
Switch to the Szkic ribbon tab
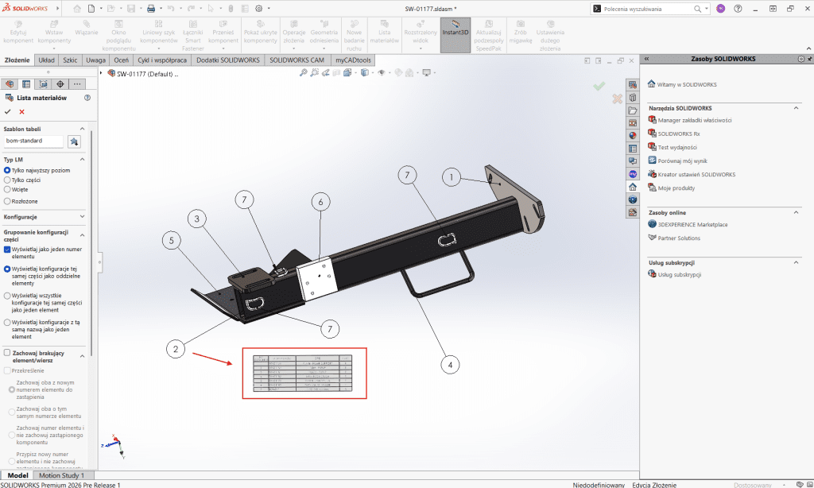70,60
